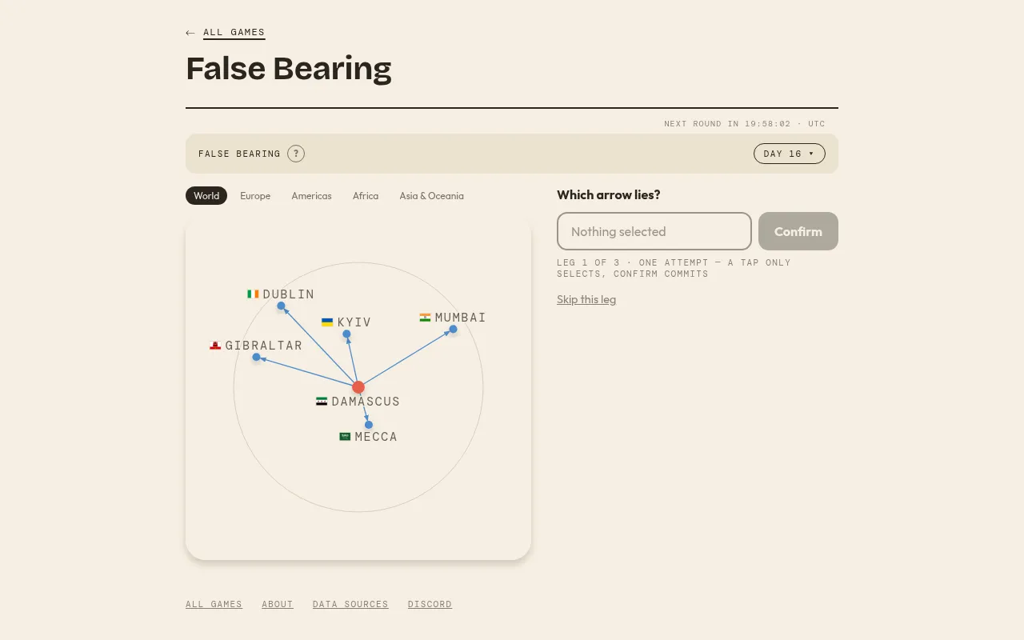The image size is (1024, 640).
Task: Click the MUMBAI city label
Action: click(x=461, y=318)
